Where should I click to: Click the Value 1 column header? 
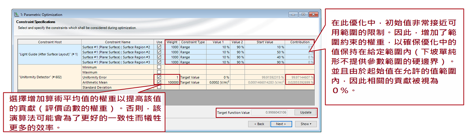(x=218, y=42)
